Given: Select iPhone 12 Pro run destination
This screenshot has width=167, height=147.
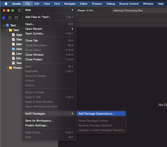Looking at the screenshot, I should (x=85, y=11).
